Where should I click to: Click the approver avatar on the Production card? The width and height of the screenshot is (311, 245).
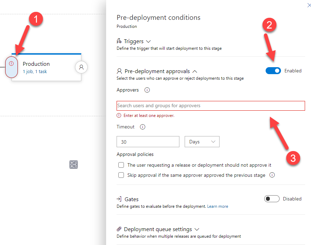click(81, 67)
